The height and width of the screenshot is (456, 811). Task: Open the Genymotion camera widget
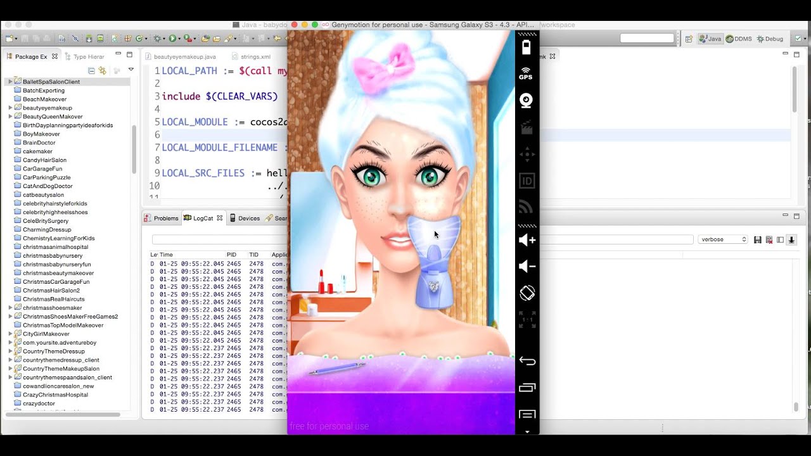pos(526,101)
